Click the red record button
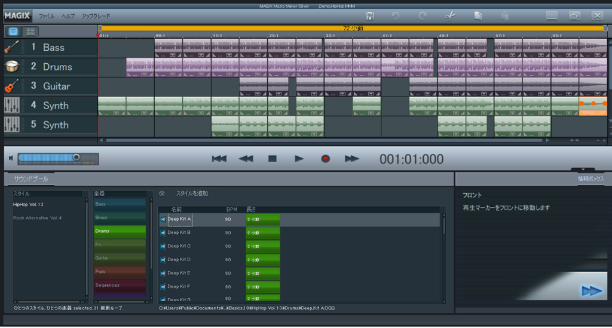Image resolution: width=612 pixels, height=328 pixels. pyautogui.click(x=325, y=159)
